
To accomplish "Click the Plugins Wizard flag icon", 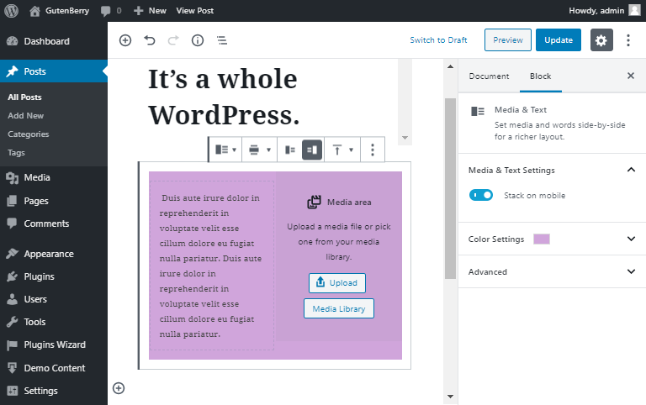I will point(13,345).
